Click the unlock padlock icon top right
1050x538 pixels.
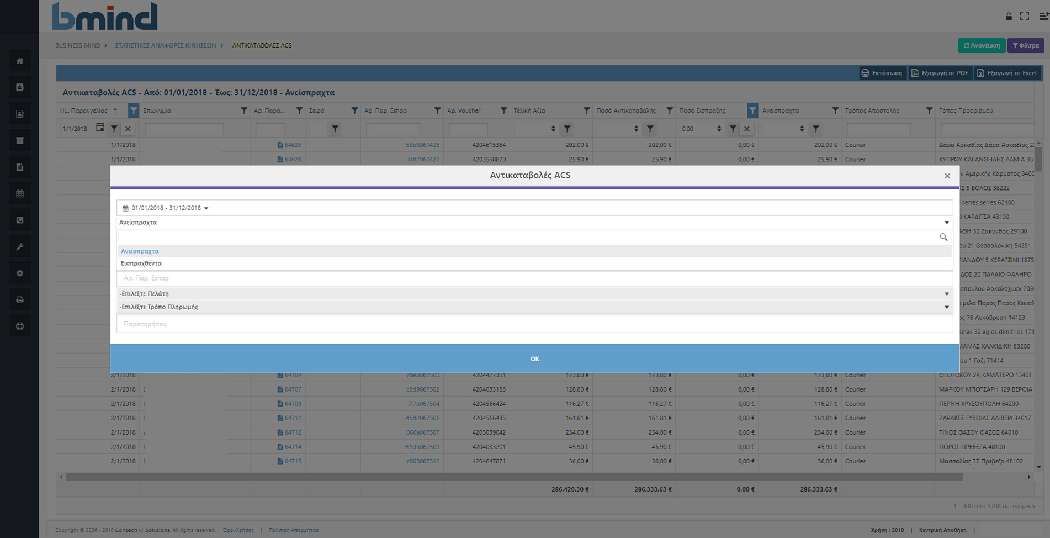coord(1009,16)
